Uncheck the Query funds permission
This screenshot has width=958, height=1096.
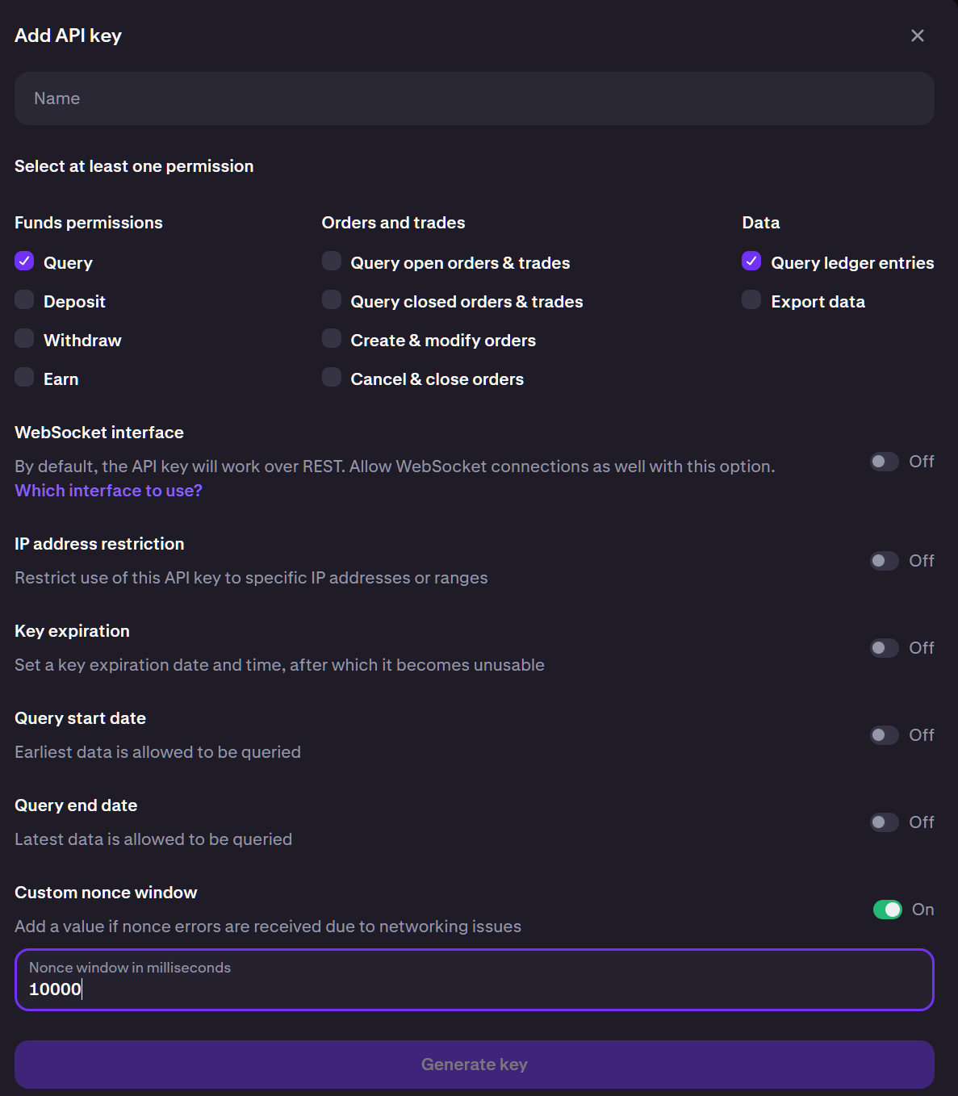tap(24, 261)
